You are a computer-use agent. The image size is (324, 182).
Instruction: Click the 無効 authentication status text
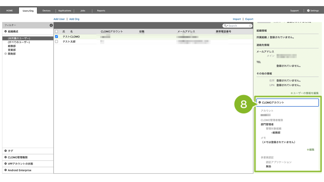point(268,167)
